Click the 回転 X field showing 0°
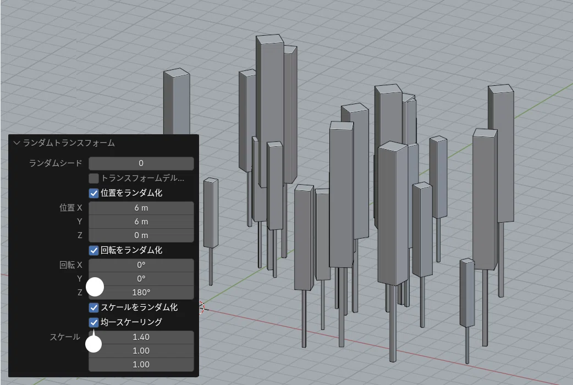Viewport: 573px width, 385px height. 141,265
